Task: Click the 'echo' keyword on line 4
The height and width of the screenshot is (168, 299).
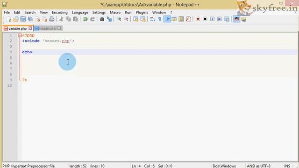Action: click(27, 52)
